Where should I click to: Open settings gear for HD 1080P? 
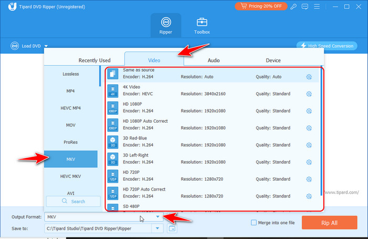coord(309,111)
